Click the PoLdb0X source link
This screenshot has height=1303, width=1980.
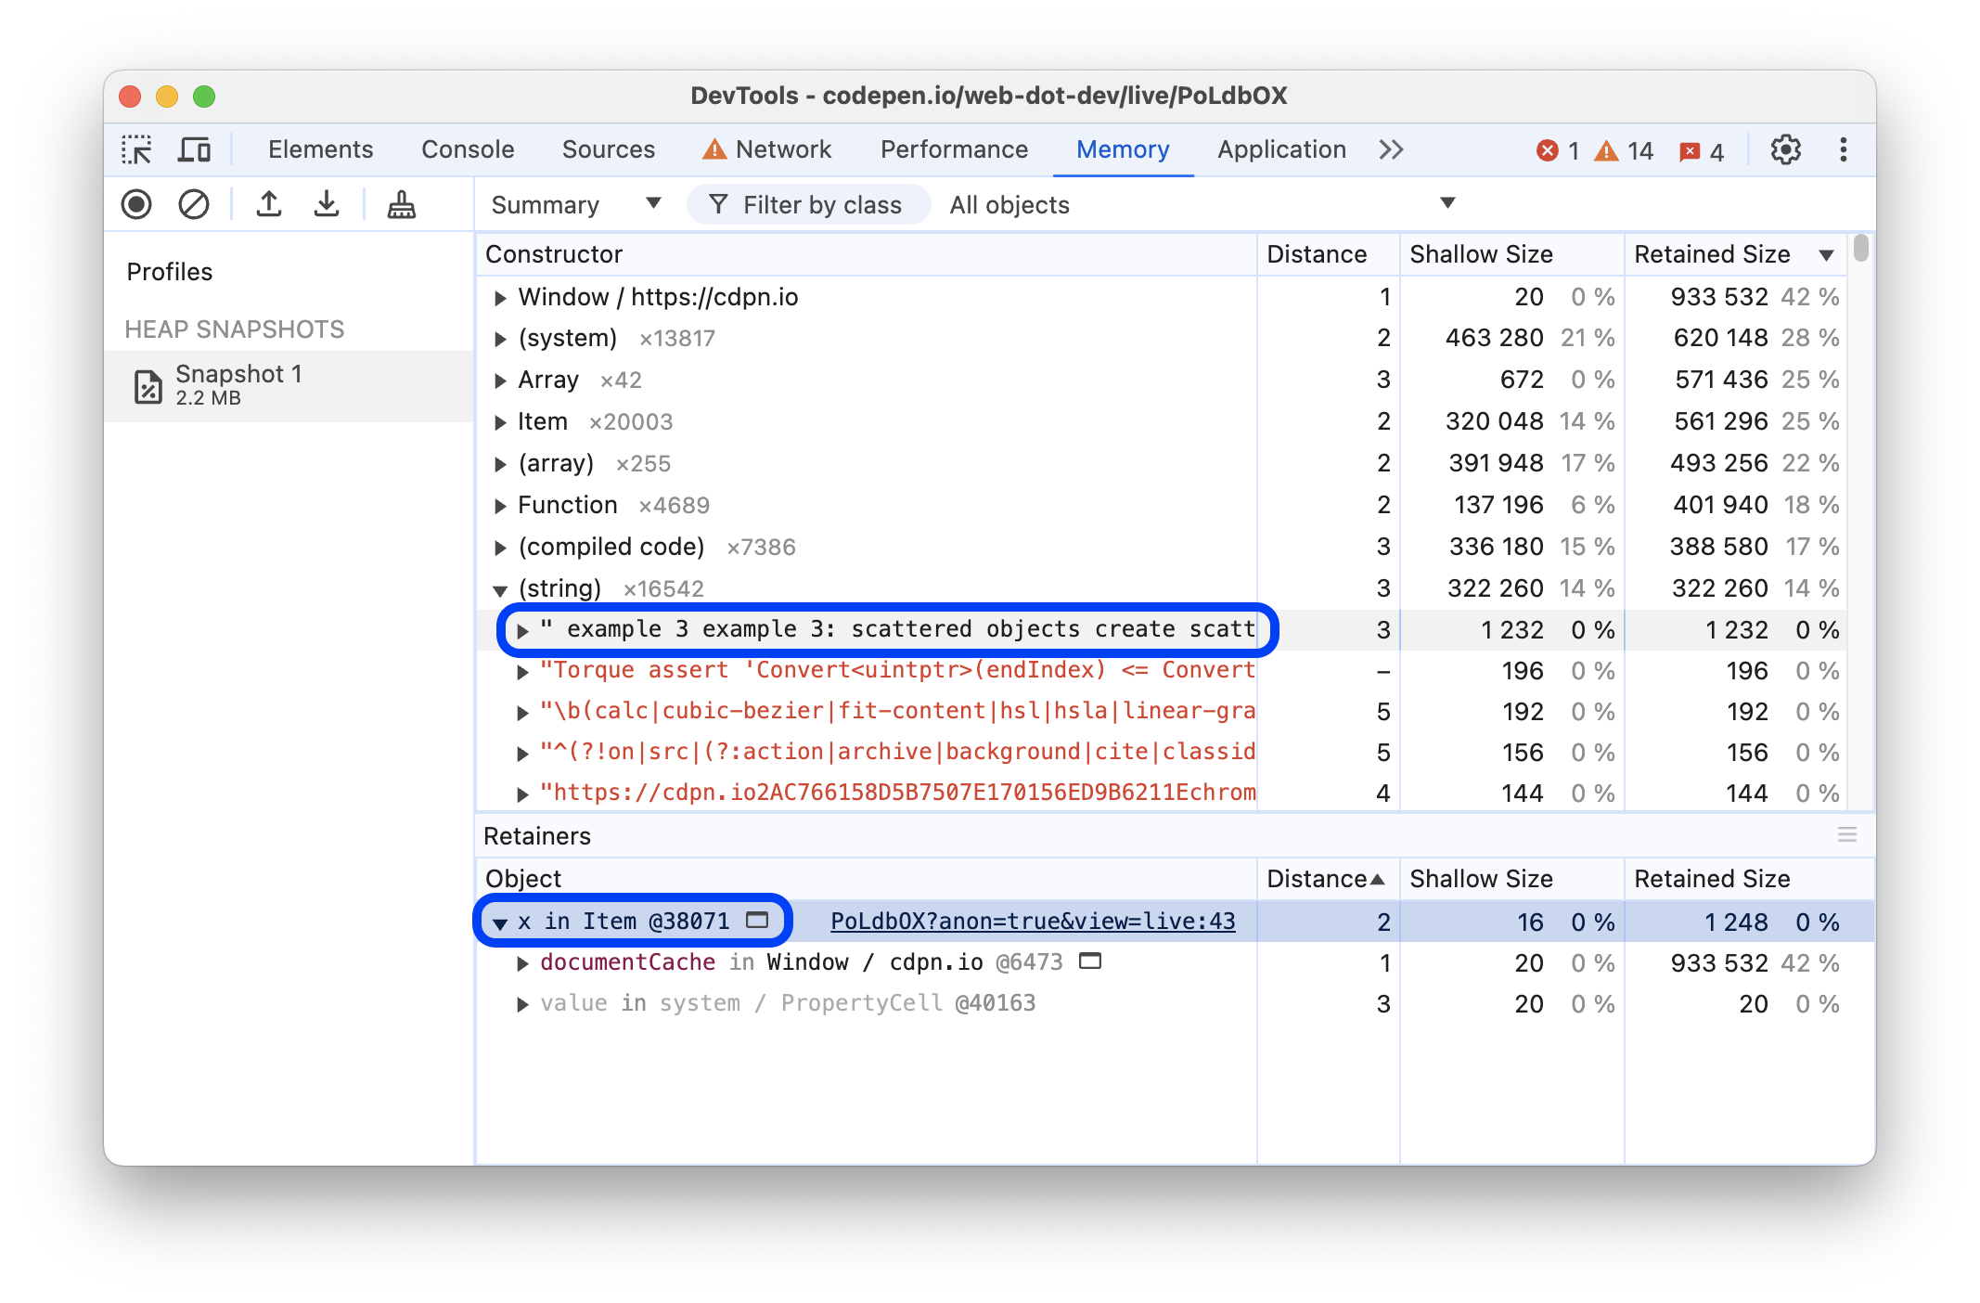coord(1032,919)
